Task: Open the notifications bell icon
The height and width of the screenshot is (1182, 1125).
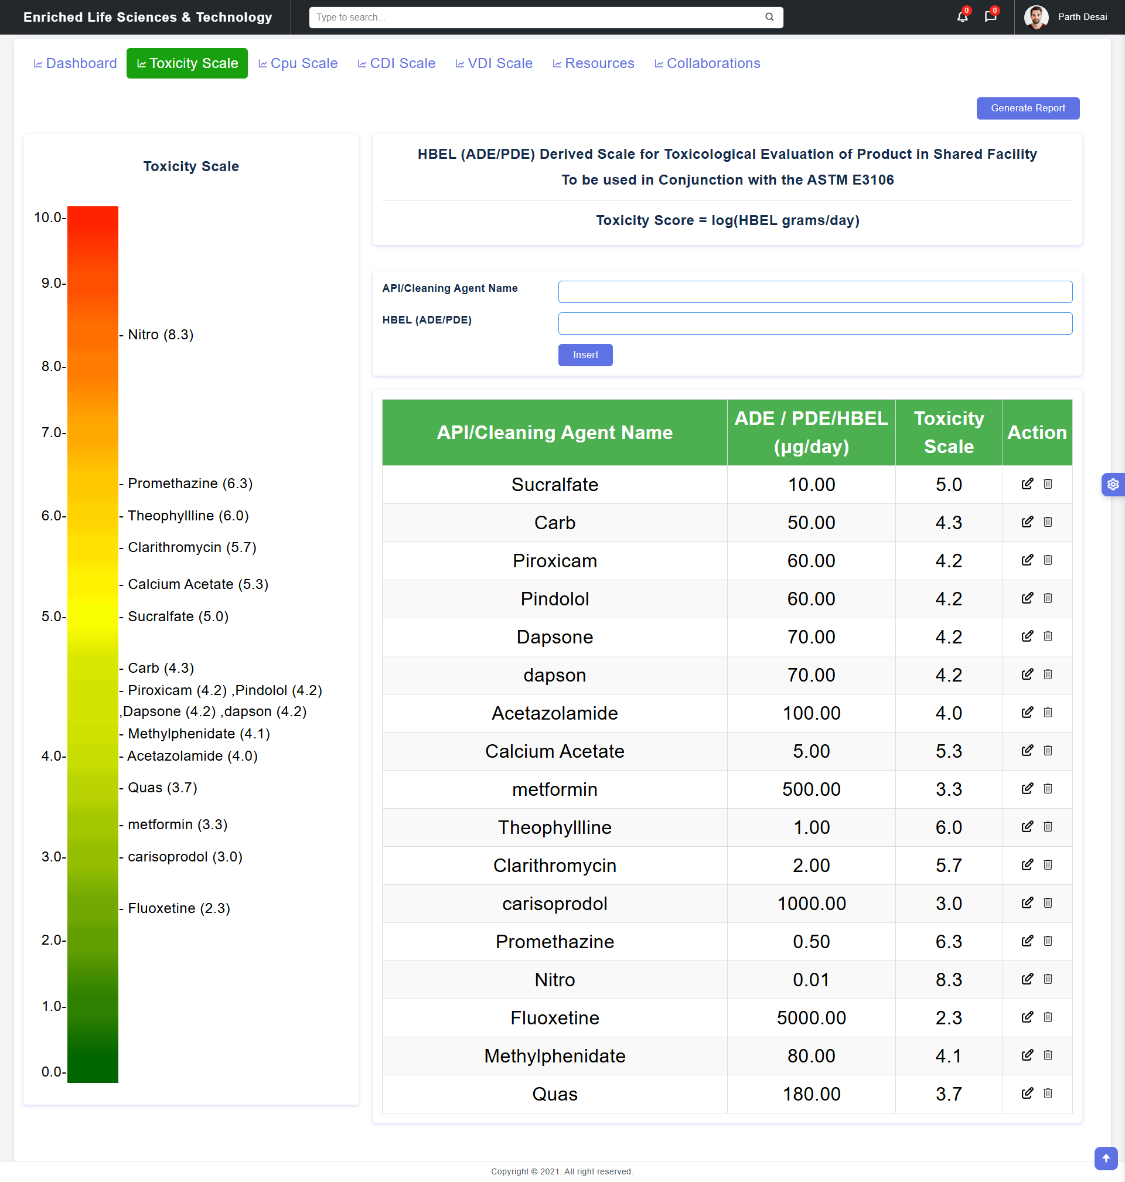Action: tap(962, 17)
